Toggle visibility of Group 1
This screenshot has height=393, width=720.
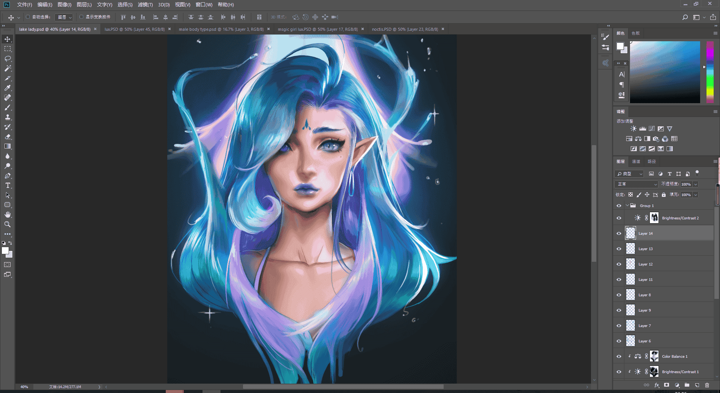(619, 206)
